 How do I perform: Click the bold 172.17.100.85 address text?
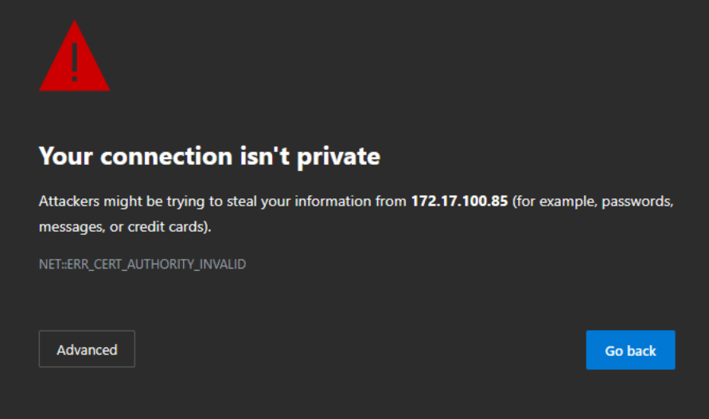click(459, 202)
